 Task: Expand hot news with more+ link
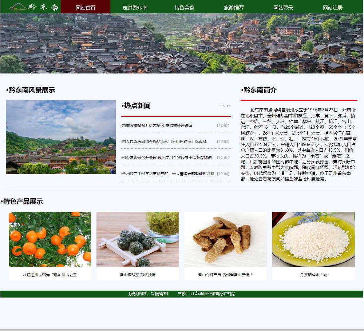(225, 105)
